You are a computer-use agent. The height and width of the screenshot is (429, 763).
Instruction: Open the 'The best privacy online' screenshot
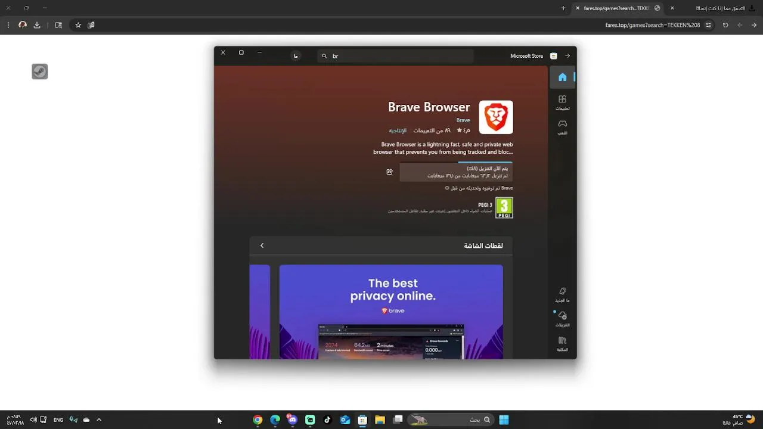tap(391, 312)
